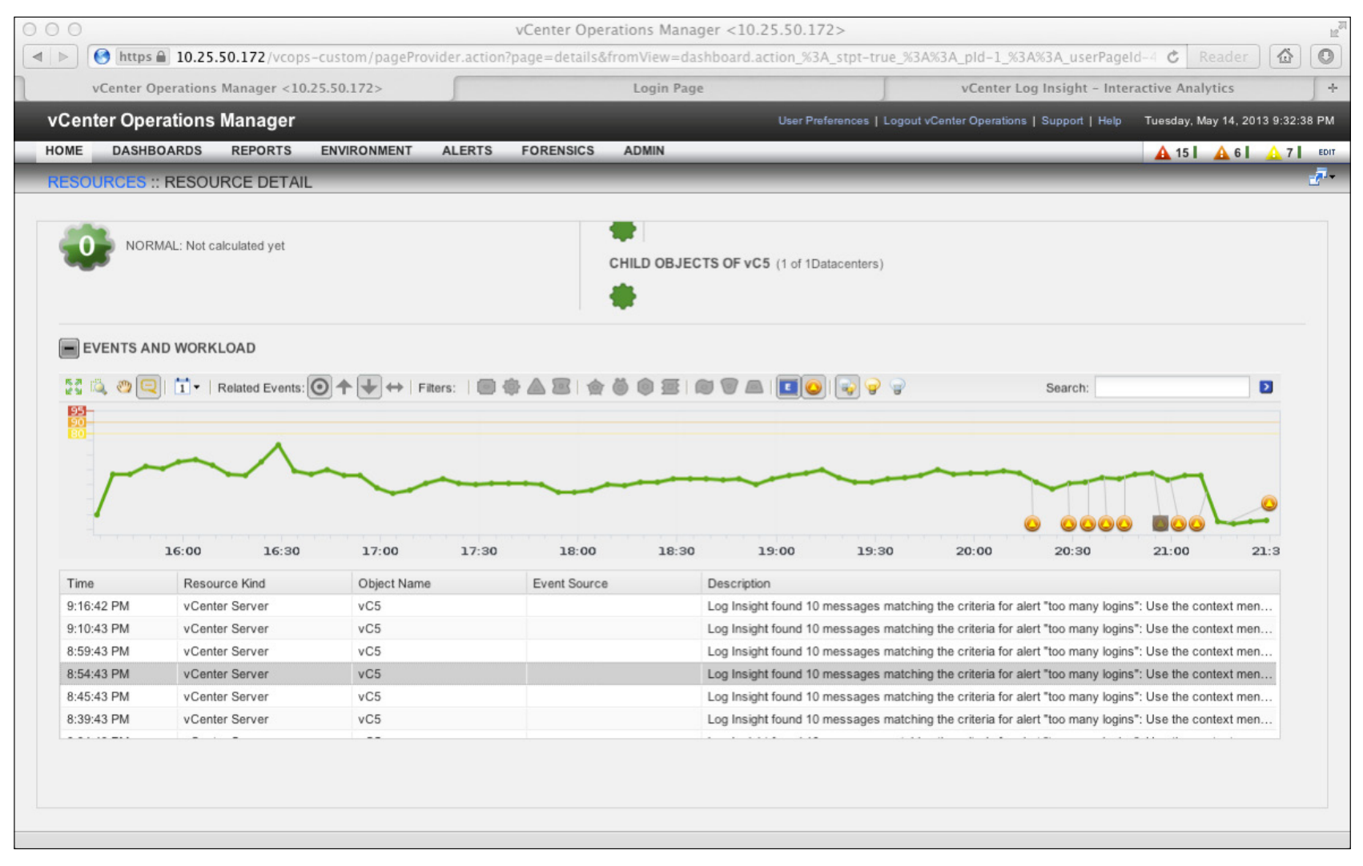Select the 9:10:43 PM event row
1363x866 pixels.
coord(669,628)
